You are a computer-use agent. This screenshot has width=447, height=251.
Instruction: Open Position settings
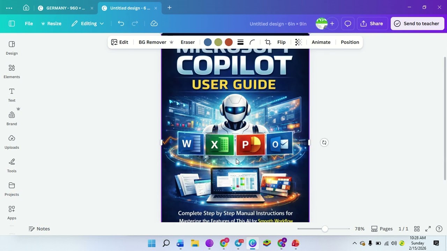pyautogui.click(x=350, y=42)
